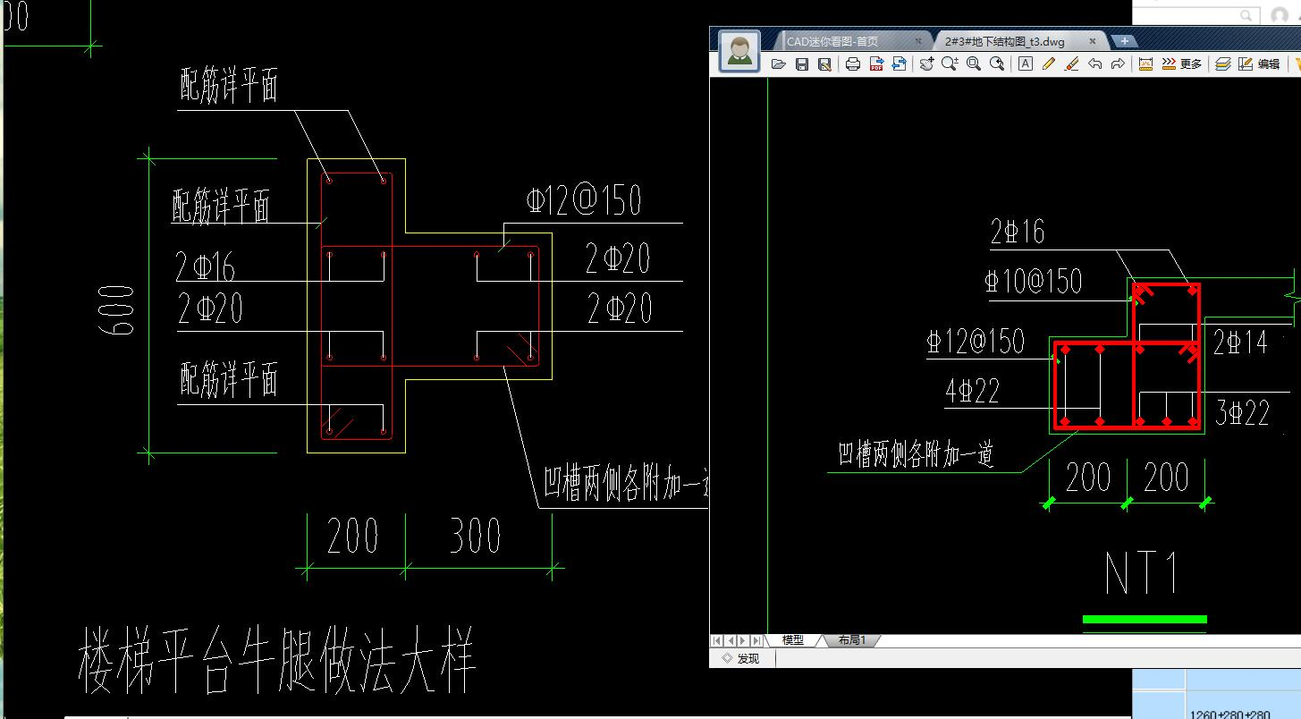Select the Zoom window magnifier tool
This screenshot has width=1301, height=719.
tap(974, 63)
